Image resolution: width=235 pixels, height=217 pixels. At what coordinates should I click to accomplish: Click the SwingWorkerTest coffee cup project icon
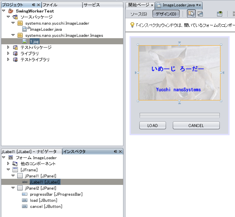11,11
